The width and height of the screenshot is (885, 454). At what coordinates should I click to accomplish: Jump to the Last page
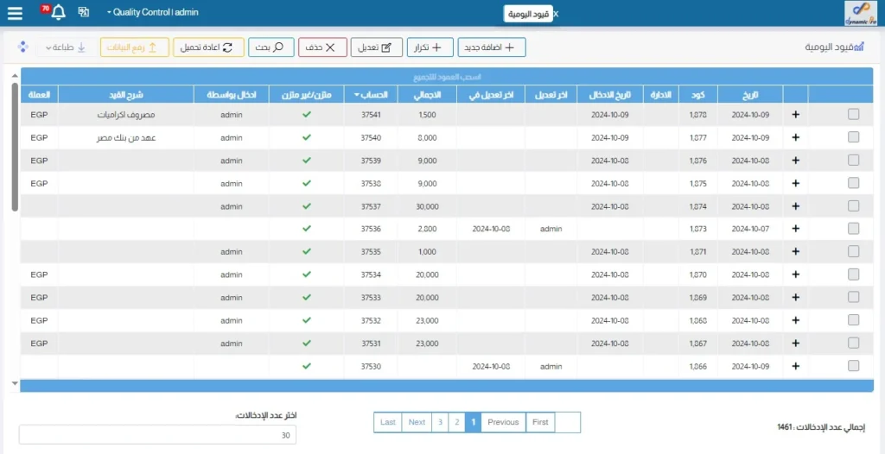[387, 422]
